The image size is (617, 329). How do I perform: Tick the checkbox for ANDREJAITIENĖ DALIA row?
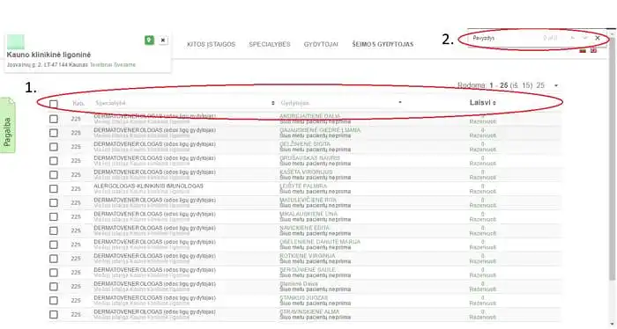[x=54, y=119]
